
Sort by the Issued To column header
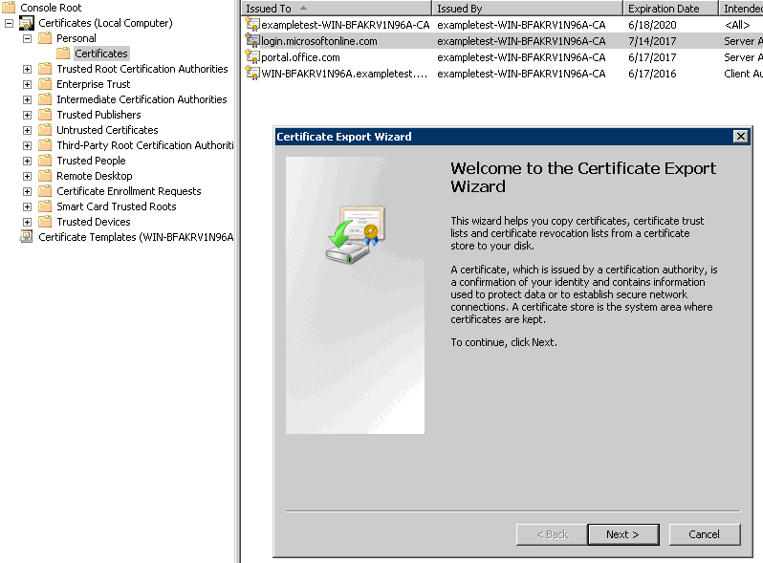[337, 9]
